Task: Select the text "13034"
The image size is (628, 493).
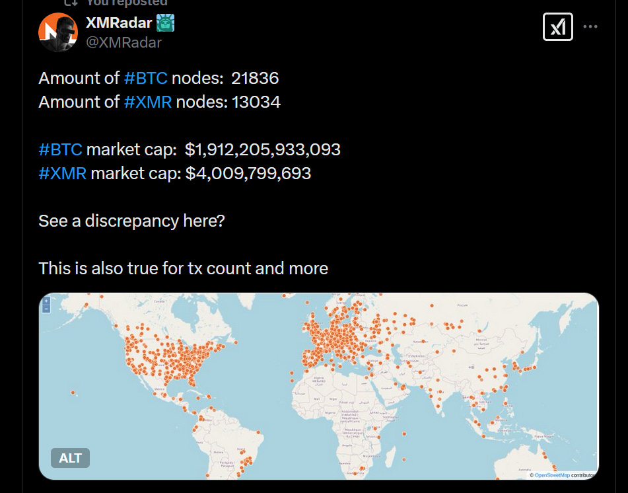Action: point(256,102)
